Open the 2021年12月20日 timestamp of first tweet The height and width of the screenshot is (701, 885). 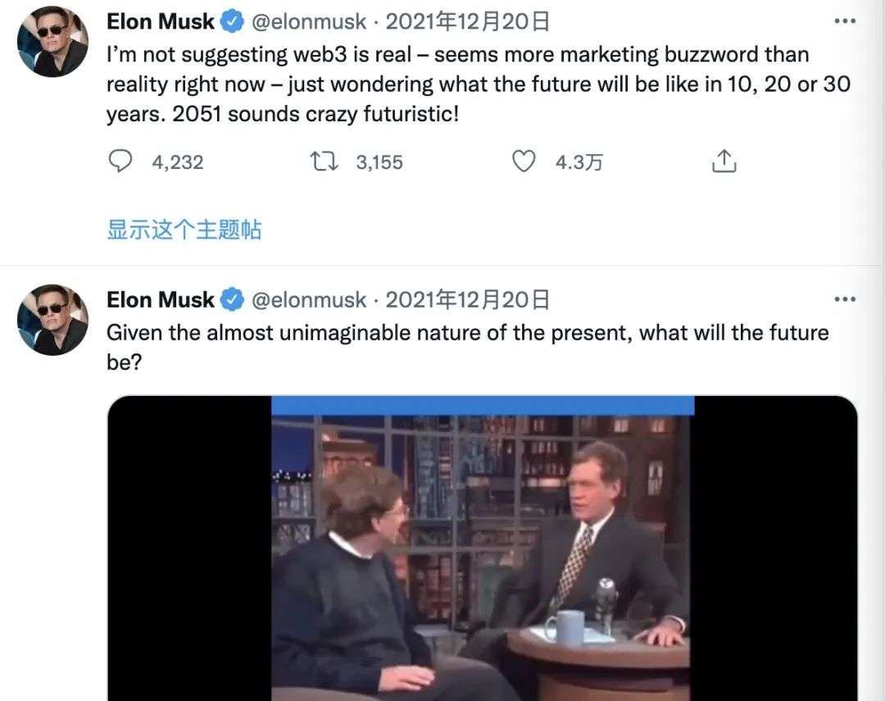pos(467,21)
